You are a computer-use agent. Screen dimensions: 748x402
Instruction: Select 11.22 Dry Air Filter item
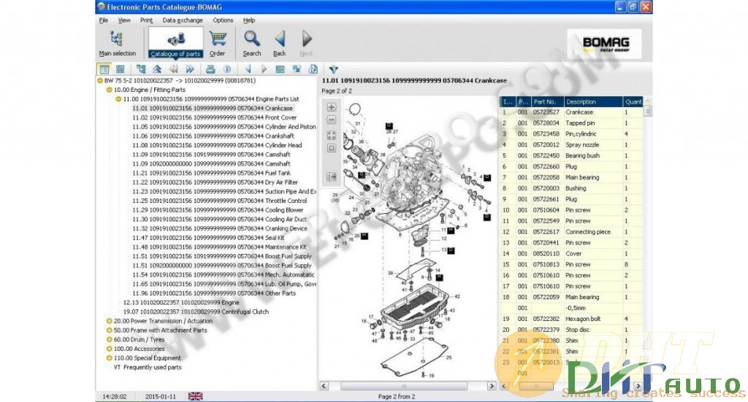pyautogui.click(x=215, y=182)
